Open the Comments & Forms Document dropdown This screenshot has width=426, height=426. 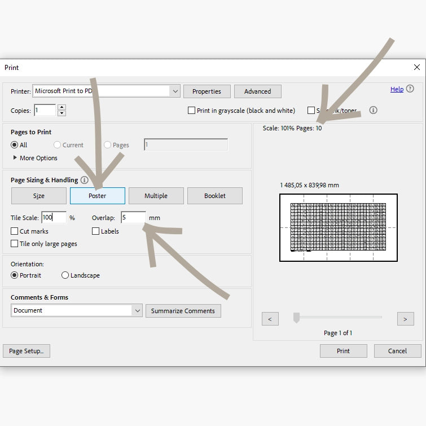point(138,310)
